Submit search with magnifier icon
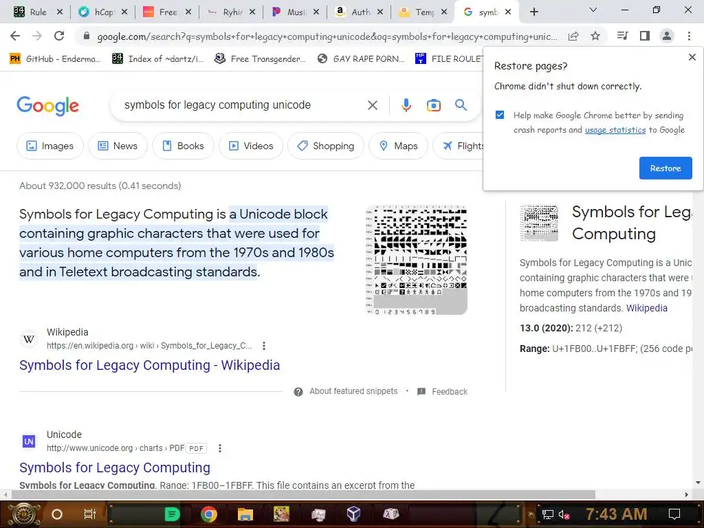The image size is (704, 528). click(461, 105)
